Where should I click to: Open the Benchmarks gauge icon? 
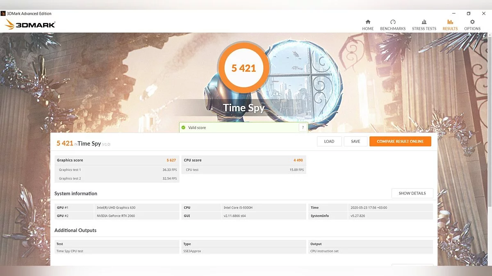coord(393,22)
